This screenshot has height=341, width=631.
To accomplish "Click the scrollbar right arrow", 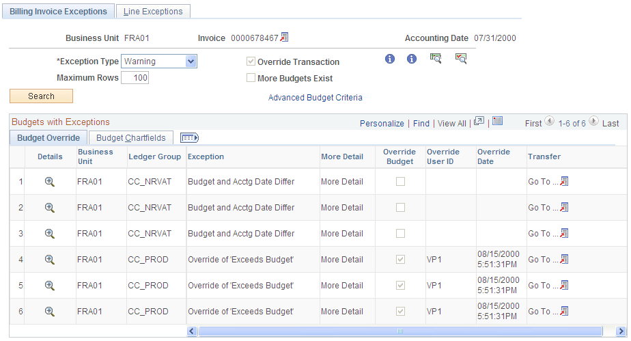I will click(x=621, y=331).
